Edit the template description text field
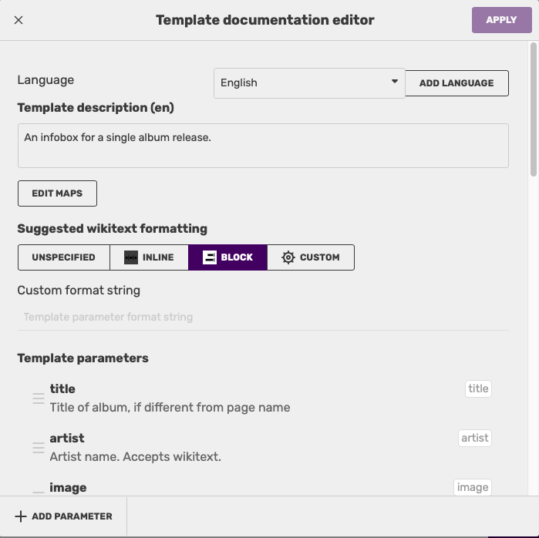 pos(263,146)
